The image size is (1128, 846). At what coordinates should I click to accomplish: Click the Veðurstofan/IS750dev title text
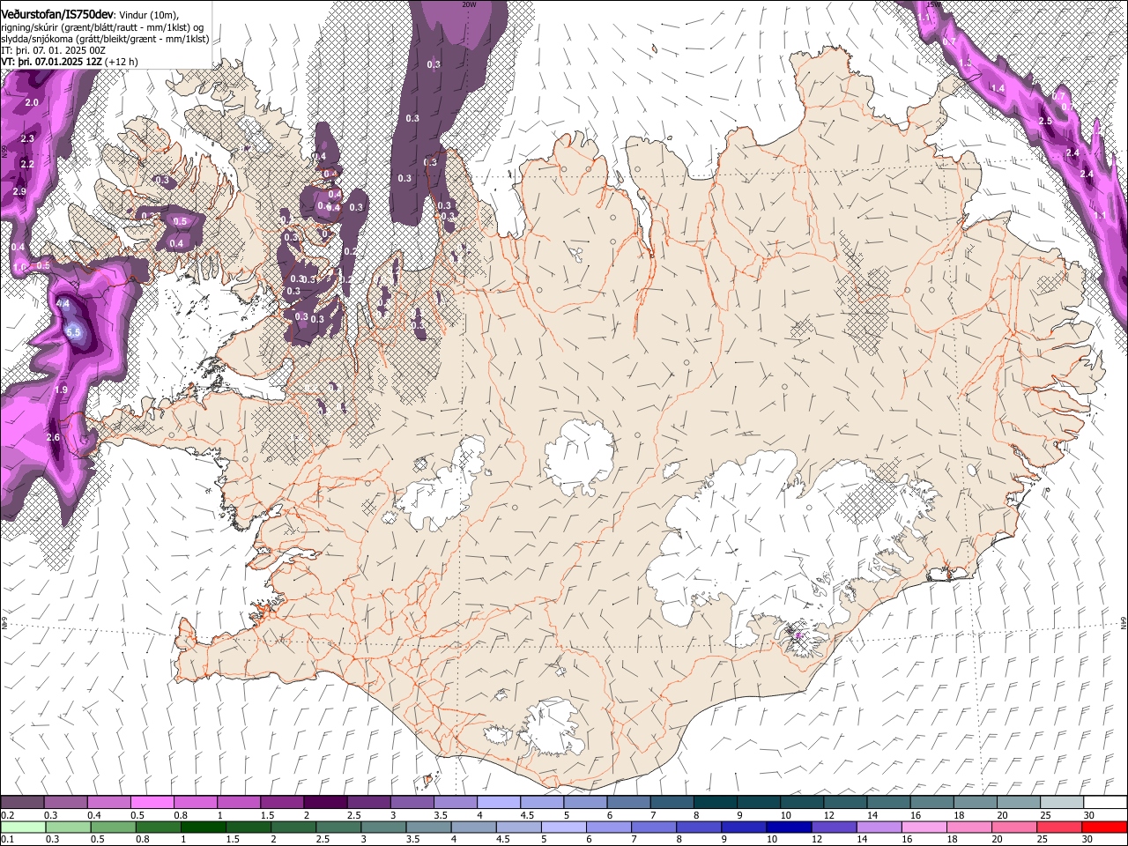(57, 15)
